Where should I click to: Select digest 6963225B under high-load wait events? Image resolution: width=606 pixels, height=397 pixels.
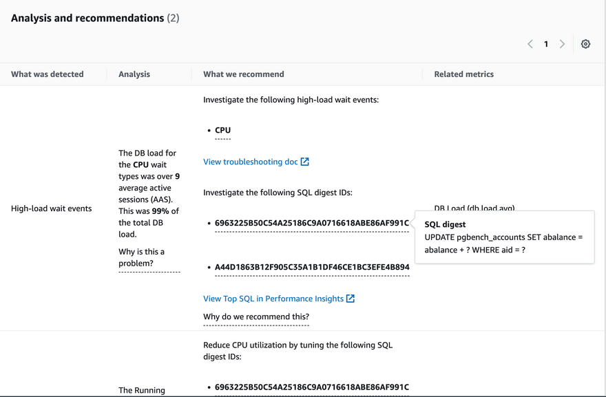coord(312,223)
